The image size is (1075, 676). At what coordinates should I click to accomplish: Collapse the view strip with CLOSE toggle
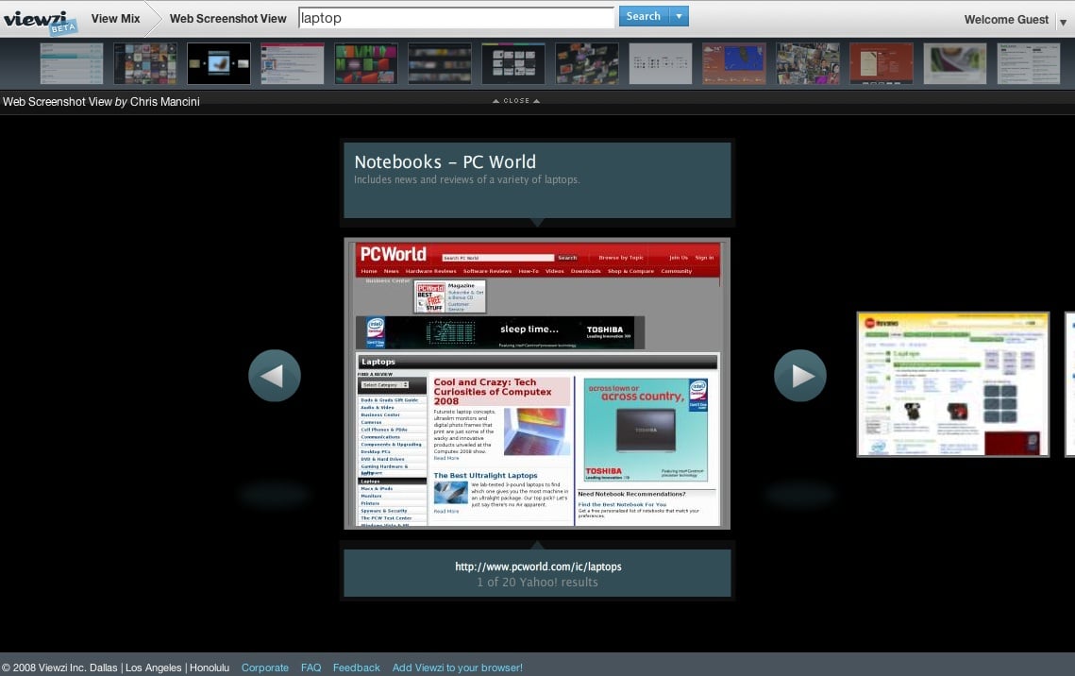516,101
